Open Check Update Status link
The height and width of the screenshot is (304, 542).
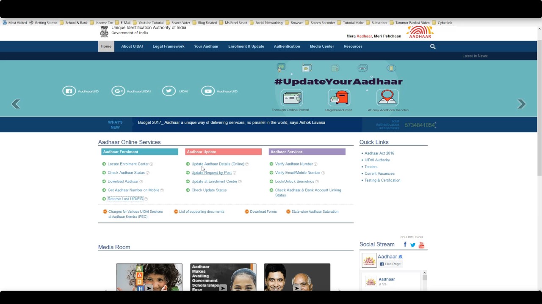pos(209,190)
